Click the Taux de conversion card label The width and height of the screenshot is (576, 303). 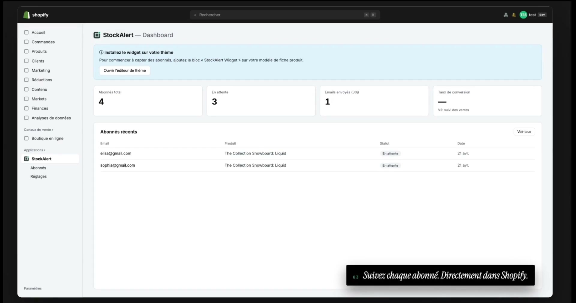click(x=454, y=92)
